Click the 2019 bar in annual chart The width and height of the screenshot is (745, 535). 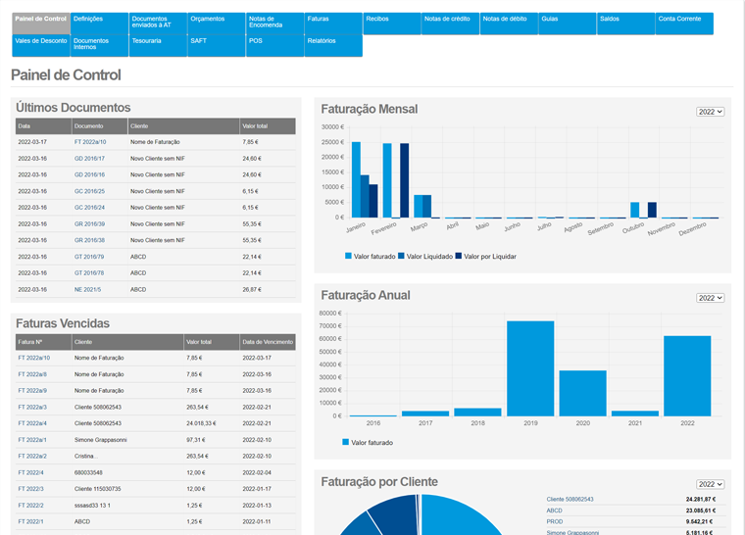[x=530, y=368]
